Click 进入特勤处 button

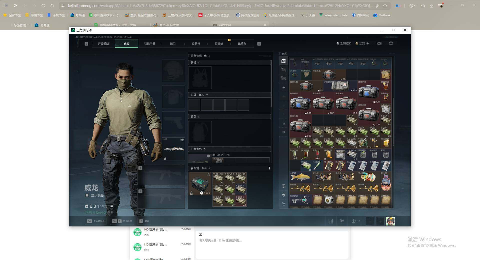click(96, 221)
